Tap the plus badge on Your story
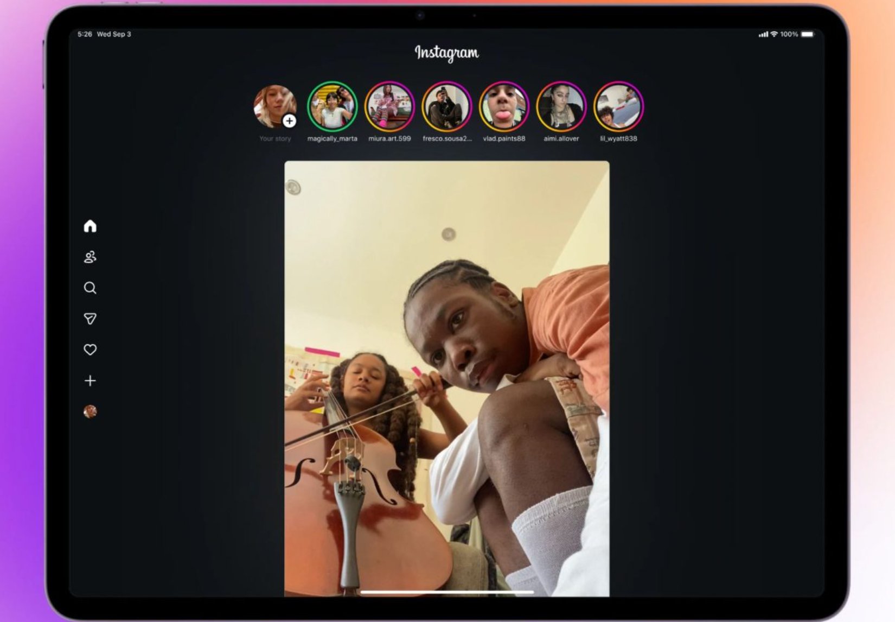The image size is (895, 622). (x=290, y=121)
